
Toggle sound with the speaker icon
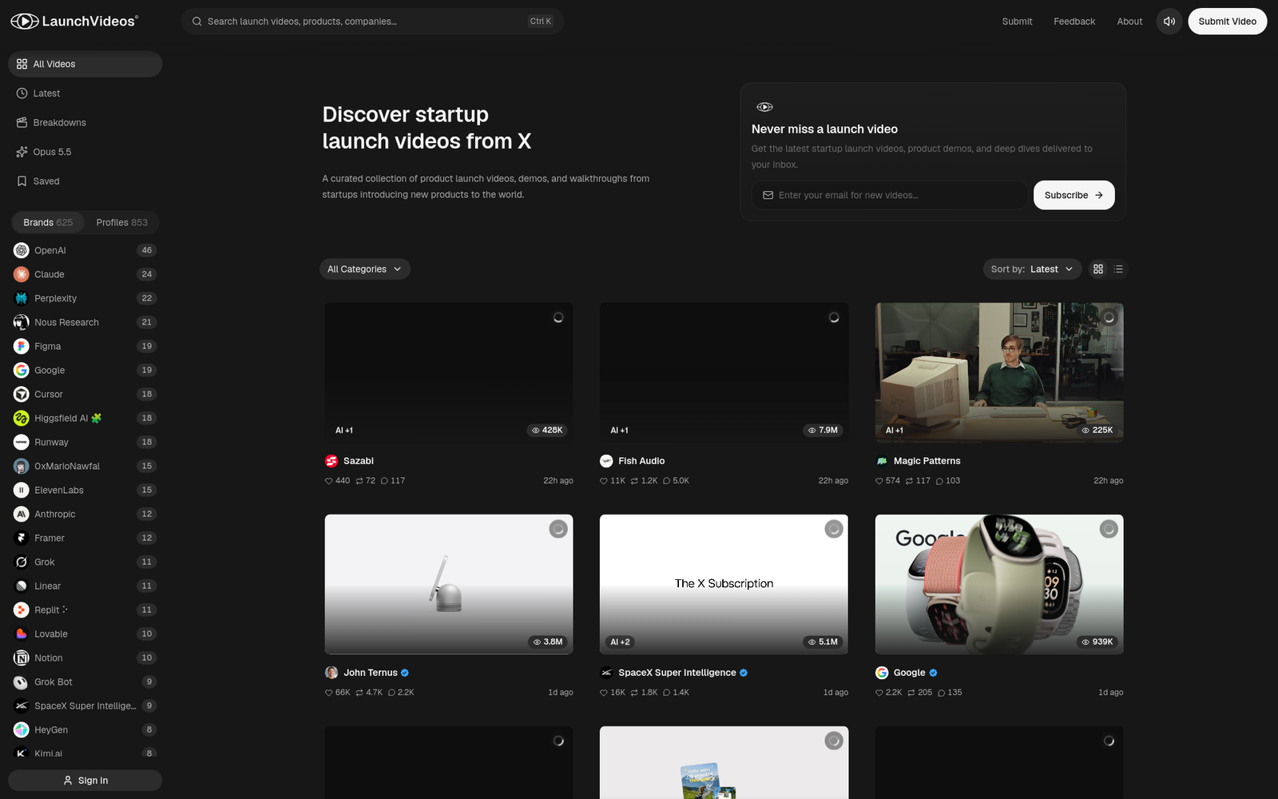pos(1169,22)
